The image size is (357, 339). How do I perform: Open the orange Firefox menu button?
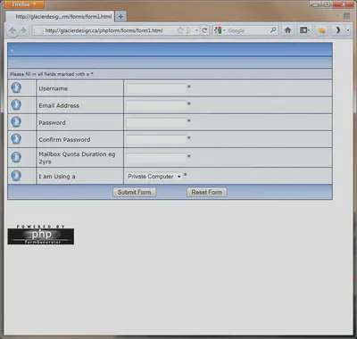pyautogui.click(x=25, y=4)
